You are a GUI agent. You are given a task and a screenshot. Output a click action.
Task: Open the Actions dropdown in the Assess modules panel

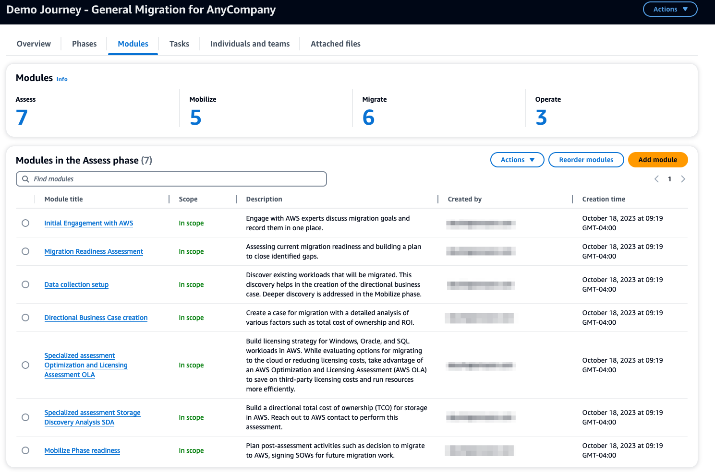(x=517, y=159)
